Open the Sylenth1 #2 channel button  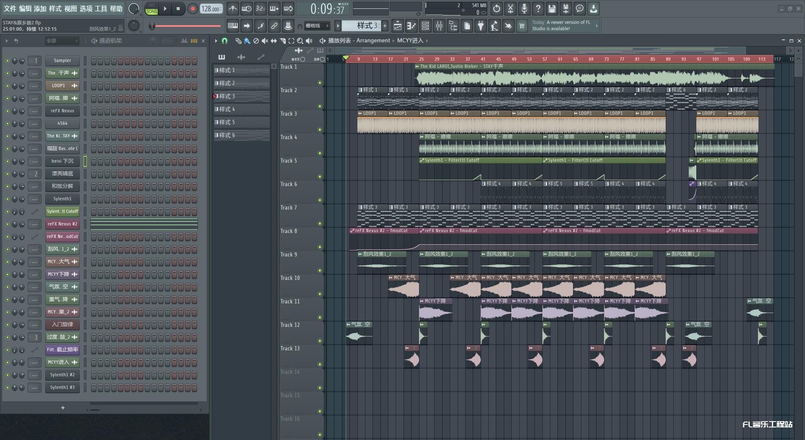tap(62, 375)
